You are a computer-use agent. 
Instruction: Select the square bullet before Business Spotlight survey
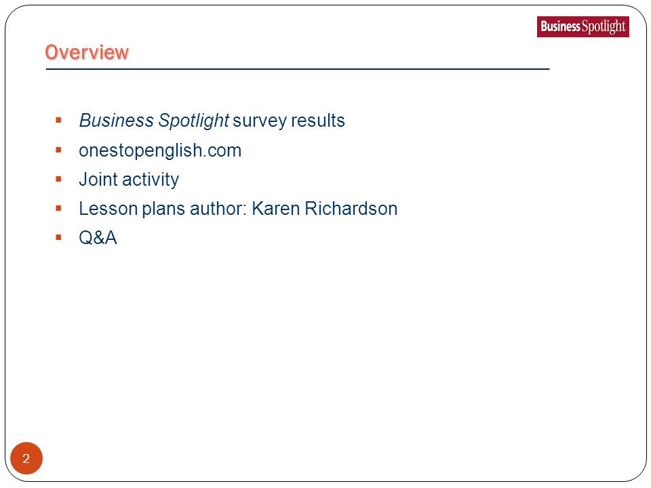58,121
